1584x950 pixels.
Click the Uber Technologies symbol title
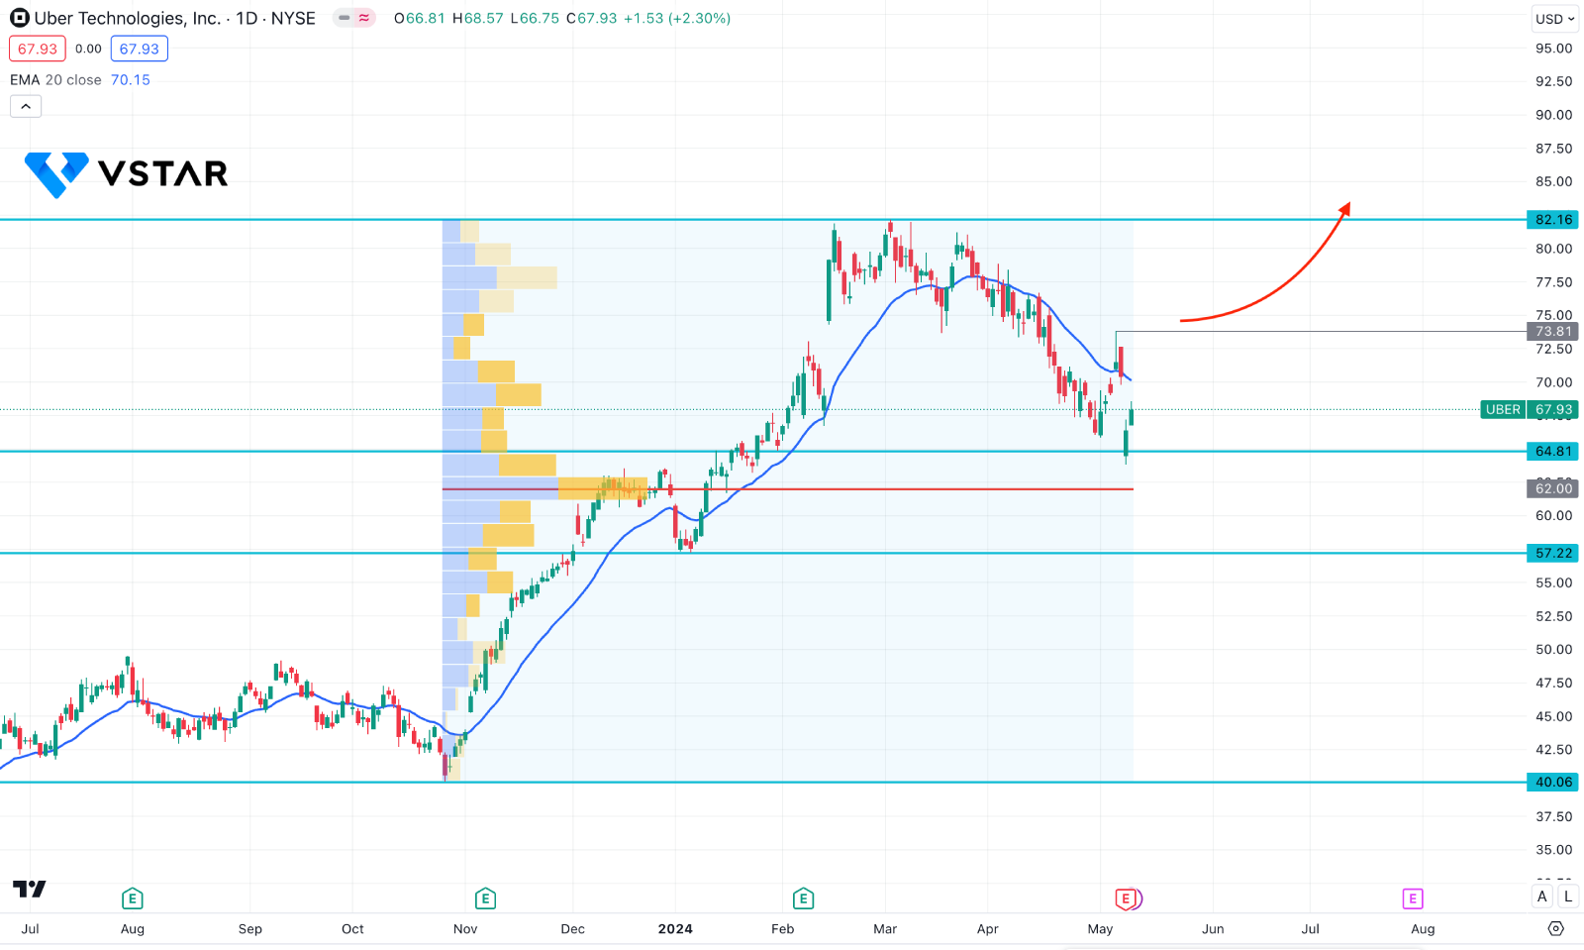point(174,18)
